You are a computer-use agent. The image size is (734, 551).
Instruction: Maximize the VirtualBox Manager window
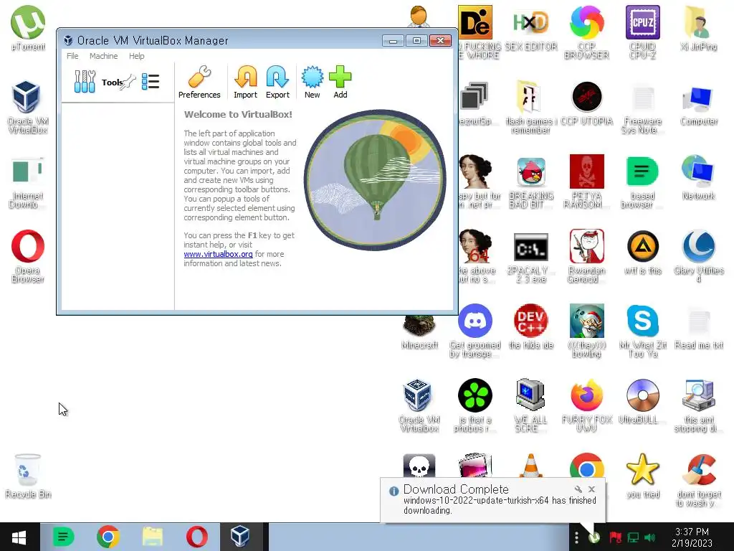pos(416,41)
